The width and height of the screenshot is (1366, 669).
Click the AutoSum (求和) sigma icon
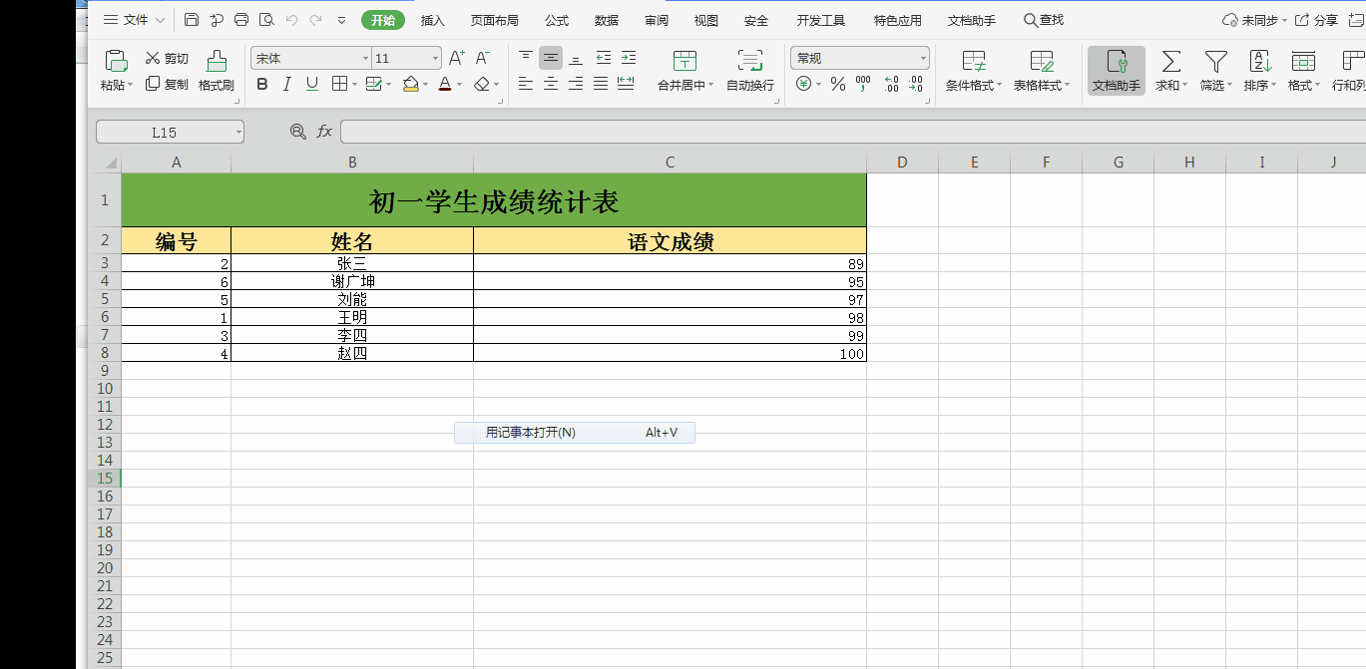(x=1170, y=62)
